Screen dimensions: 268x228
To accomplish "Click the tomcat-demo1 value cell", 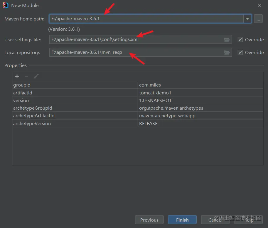I will pyautogui.click(x=200, y=93).
